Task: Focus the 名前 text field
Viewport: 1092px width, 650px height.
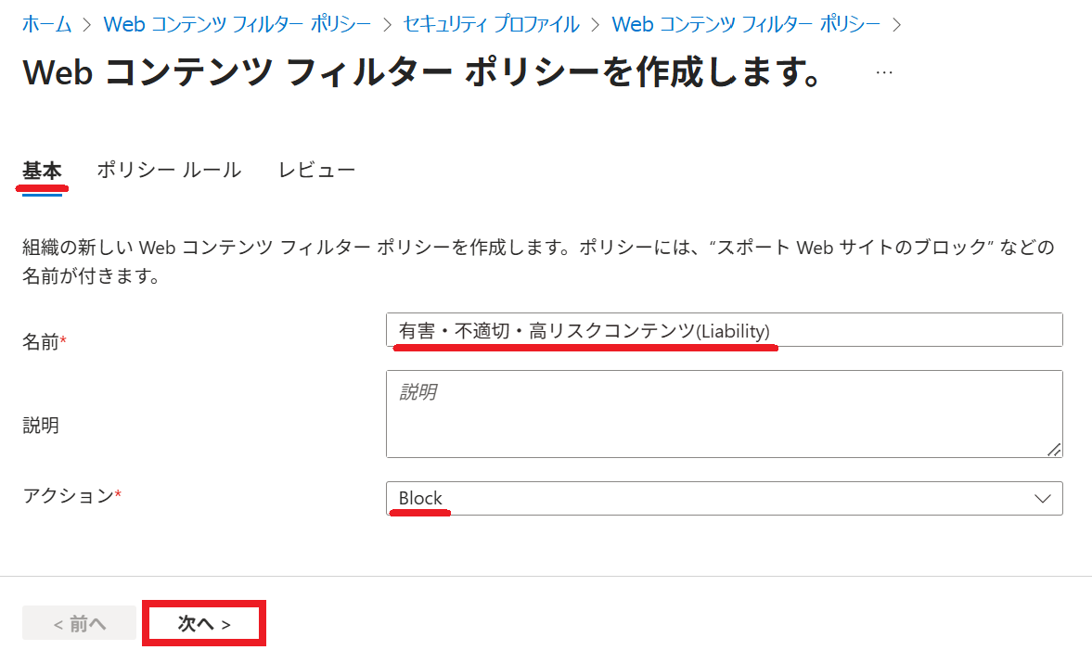Action: pyautogui.click(x=725, y=330)
